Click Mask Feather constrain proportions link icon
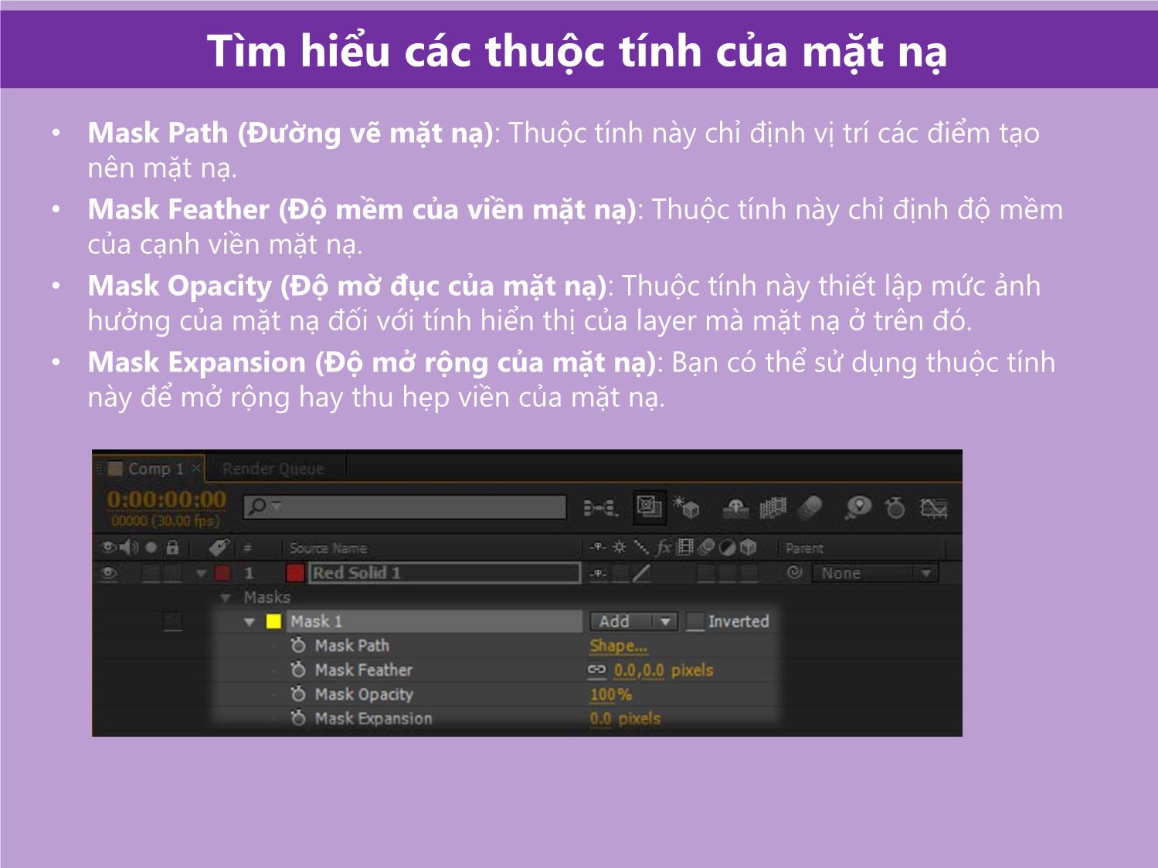Viewport: 1158px width, 868px height. coord(597,670)
